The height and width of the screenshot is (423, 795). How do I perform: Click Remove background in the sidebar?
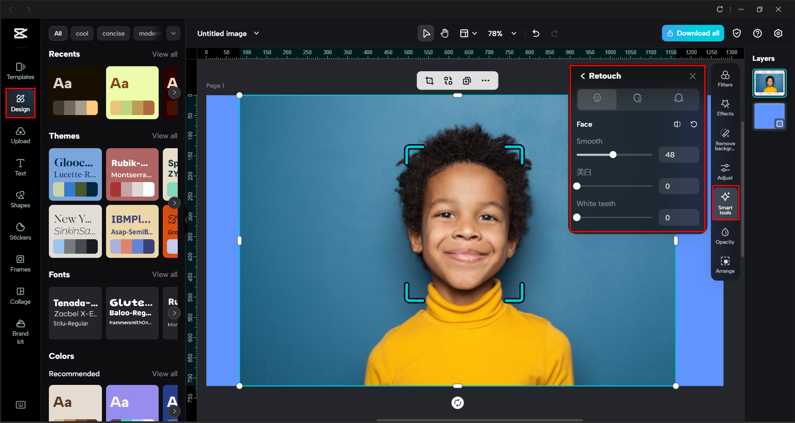pos(725,139)
